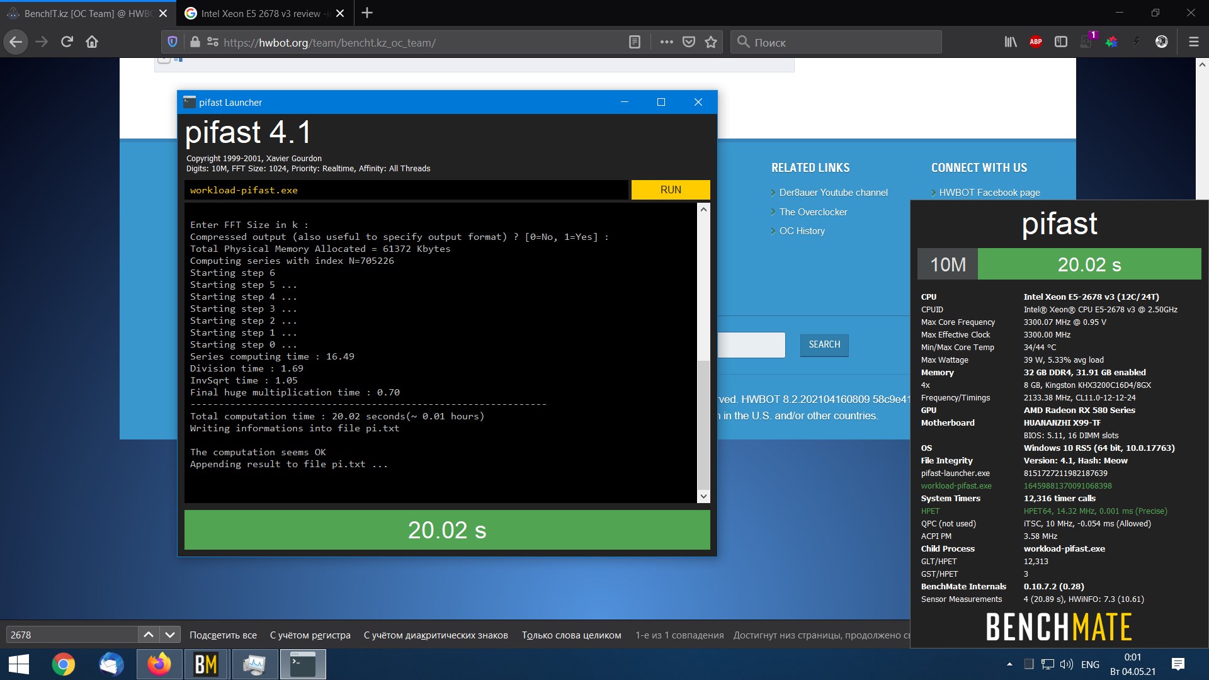The height and width of the screenshot is (680, 1209).
Task: Open OC History link
Action: 802,231
